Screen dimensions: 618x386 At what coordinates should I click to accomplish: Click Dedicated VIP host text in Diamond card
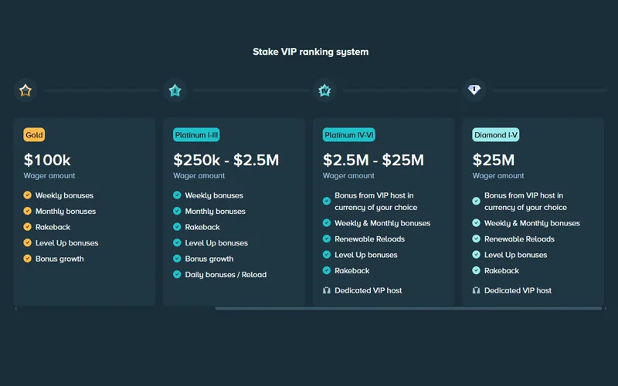tap(518, 290)
